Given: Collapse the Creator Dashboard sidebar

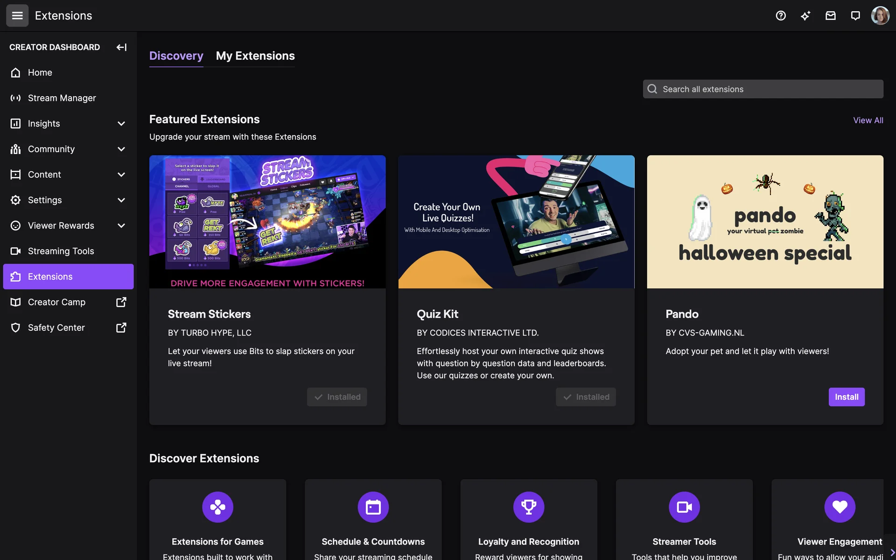Looking at the screenshot, I should click(x=121, y=47).
